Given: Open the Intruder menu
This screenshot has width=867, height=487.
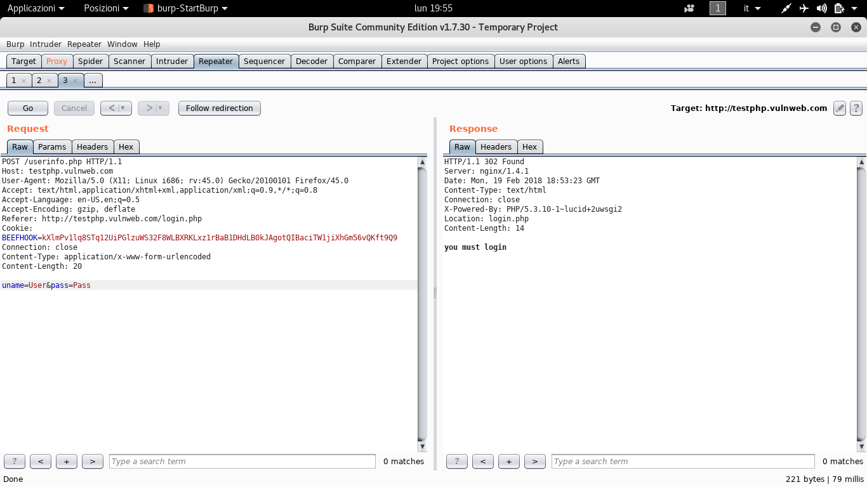Looking at the screenshot, I should pos(46,44).
